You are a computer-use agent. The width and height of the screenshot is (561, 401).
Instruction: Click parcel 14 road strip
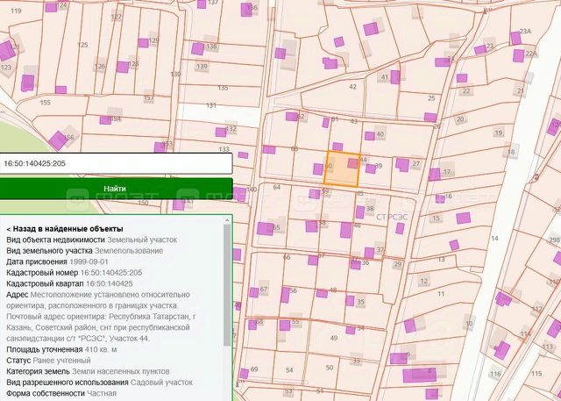pos(494,239)
